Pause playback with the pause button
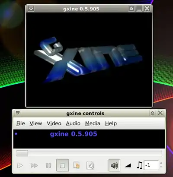The width and height of the screenshot is (173, 177). point(48,165)
